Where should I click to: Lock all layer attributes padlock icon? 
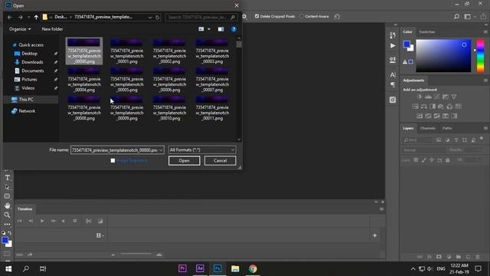click(447, 160)
